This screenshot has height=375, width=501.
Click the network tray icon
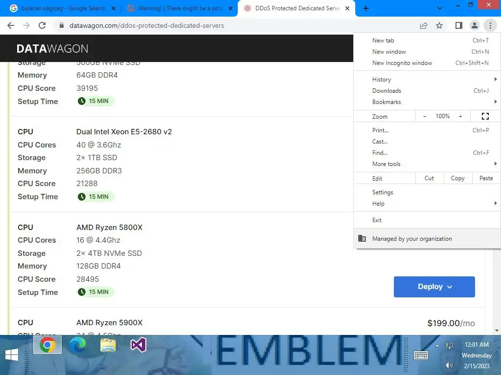coord(449,345)
